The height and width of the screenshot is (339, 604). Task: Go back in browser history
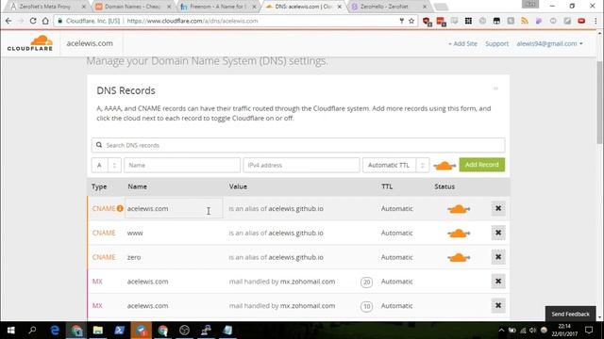pyautogui.click(x=8, y=21)
